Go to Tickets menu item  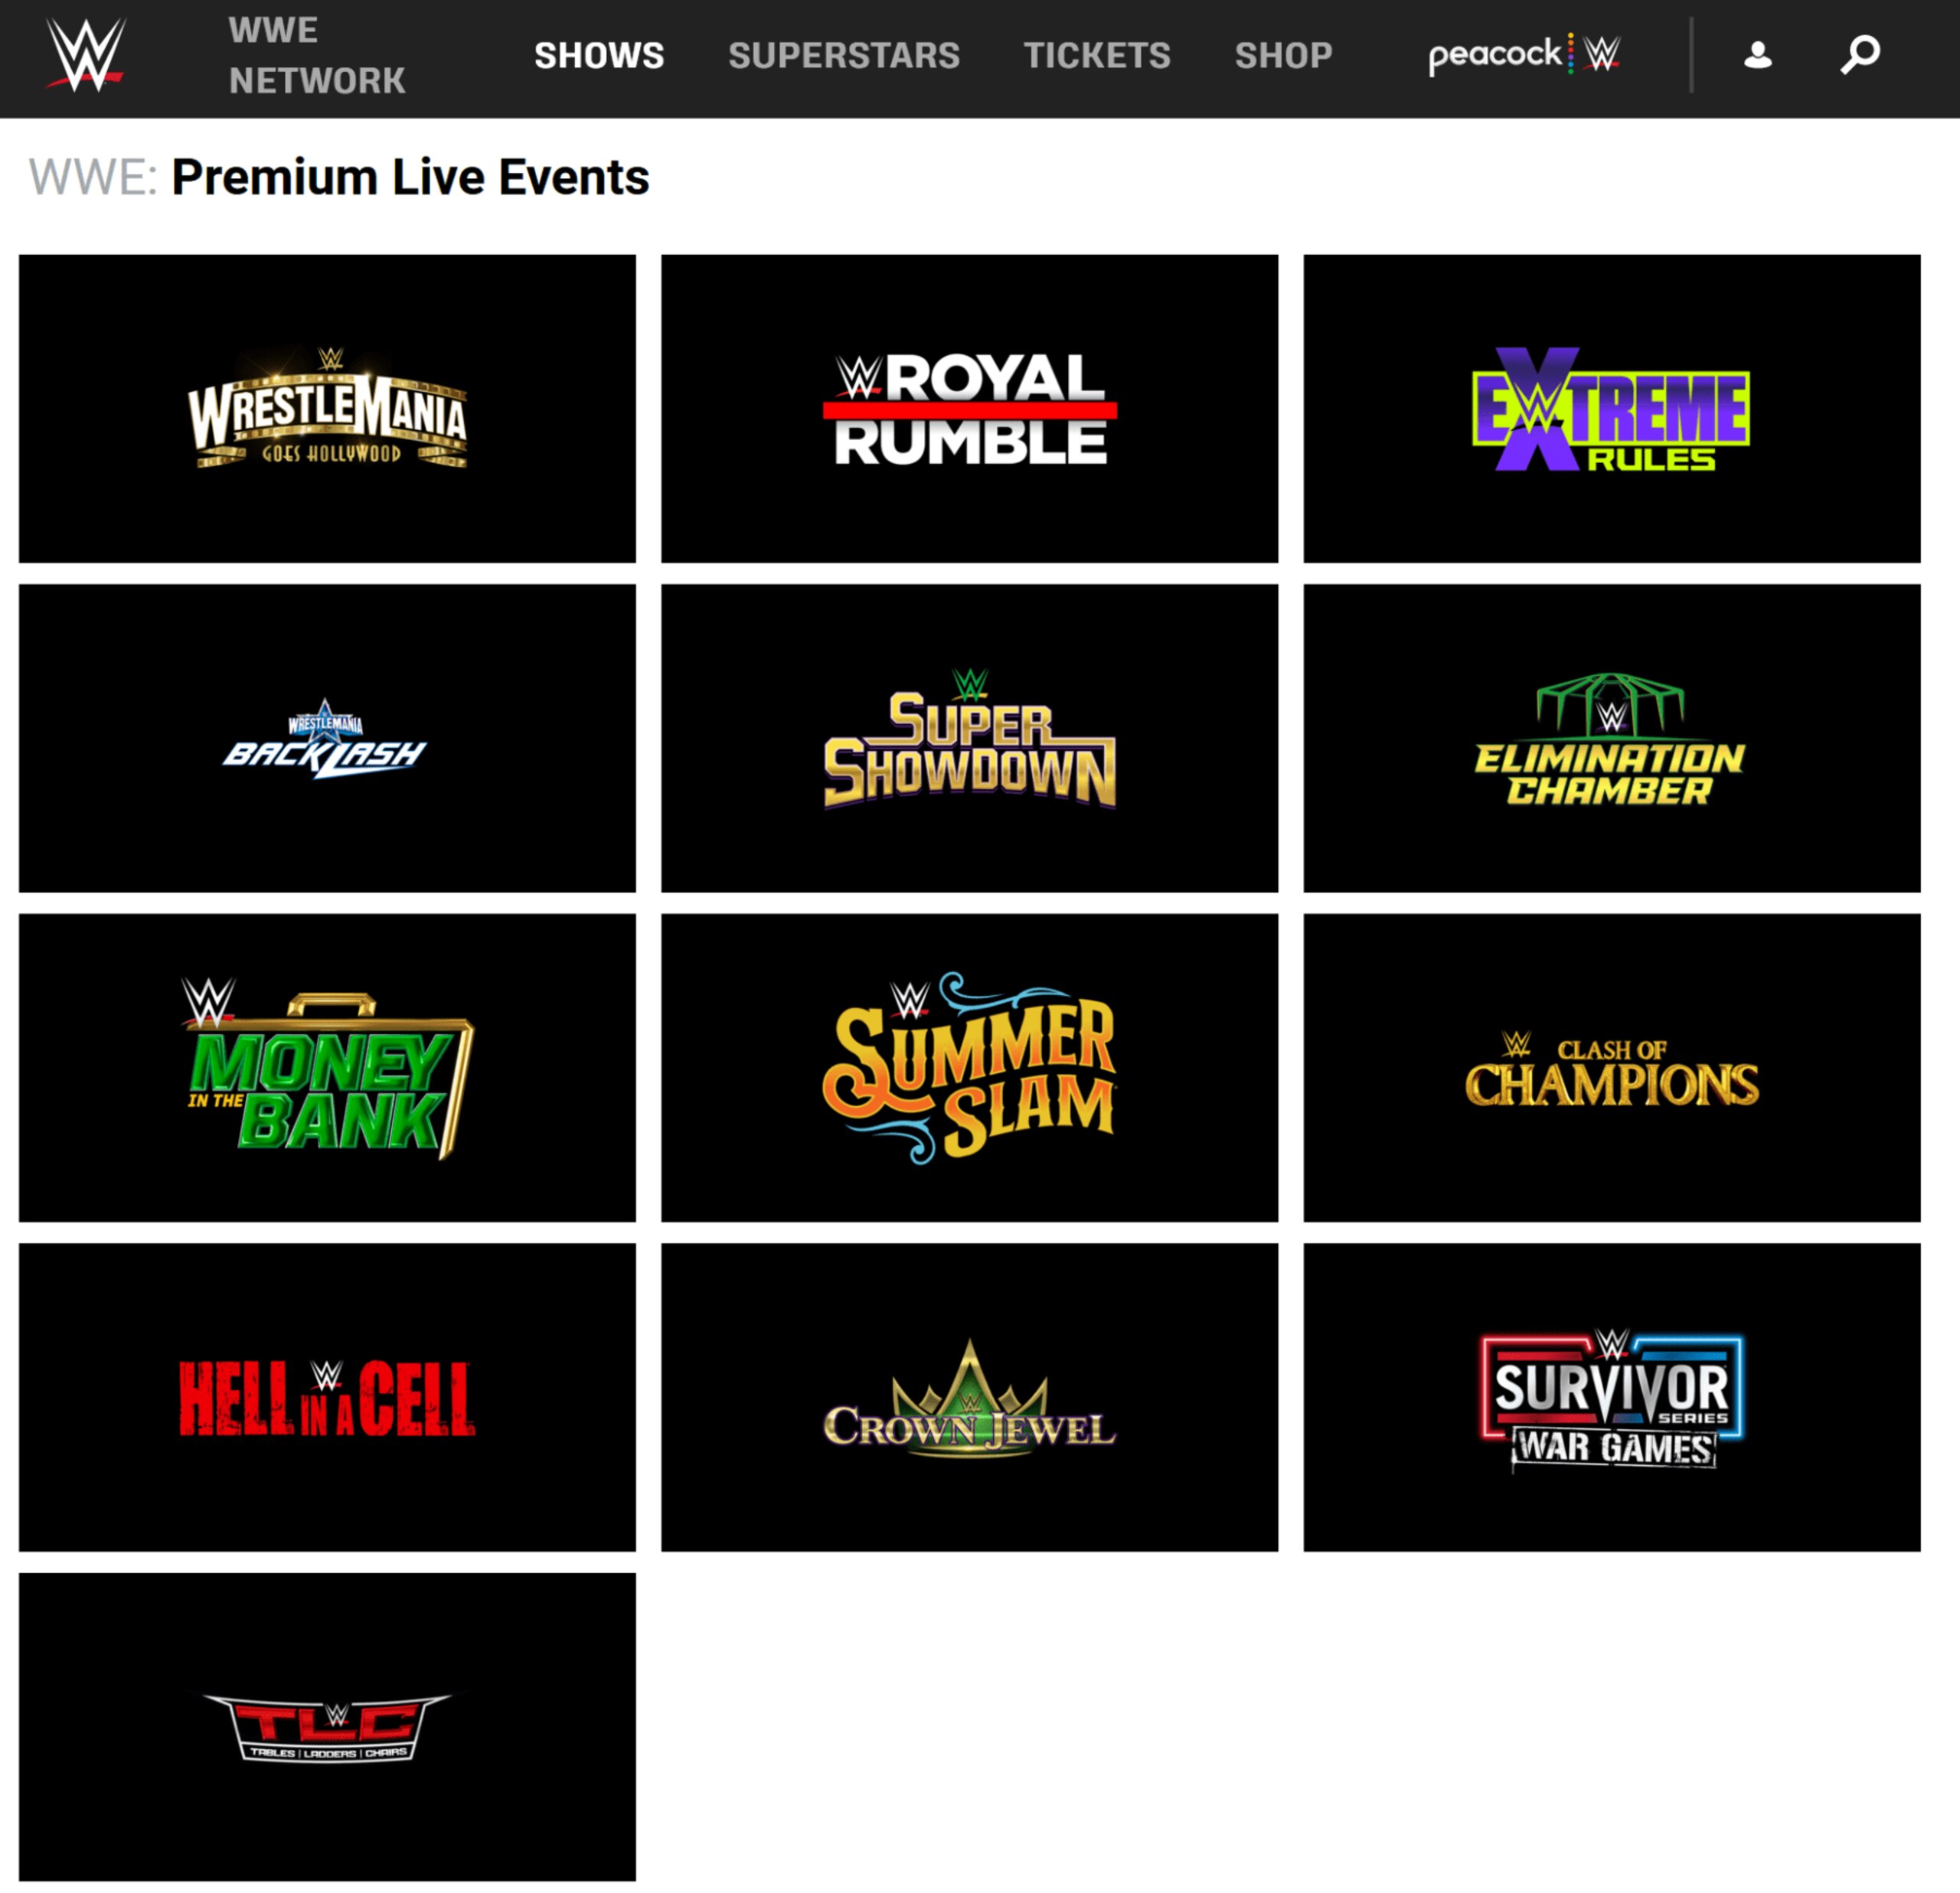(1097, 56)
